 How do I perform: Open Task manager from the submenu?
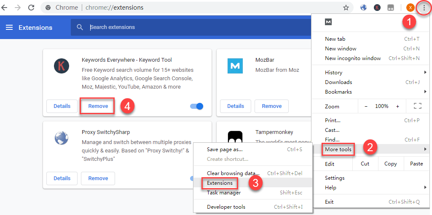click(x=253, y=192)
